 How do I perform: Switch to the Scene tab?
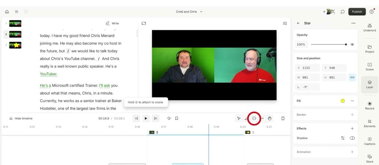(x=370, y=66)
